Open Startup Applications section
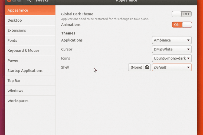This screenshot has height=135, width=203. click(30, 71)
